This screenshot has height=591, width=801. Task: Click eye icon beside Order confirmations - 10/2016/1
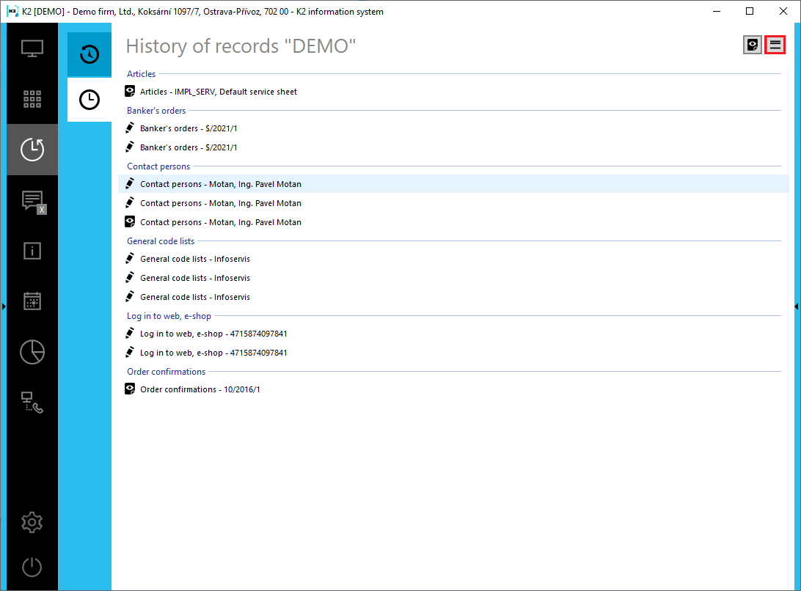tap(131, 389)
